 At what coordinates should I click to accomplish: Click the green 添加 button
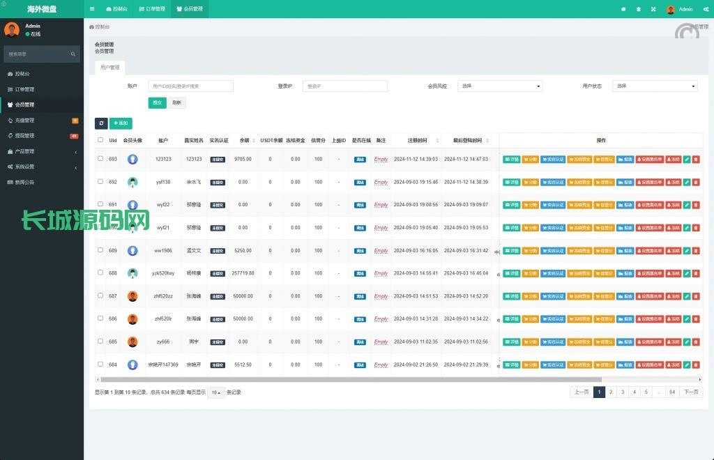pos(121,123)
